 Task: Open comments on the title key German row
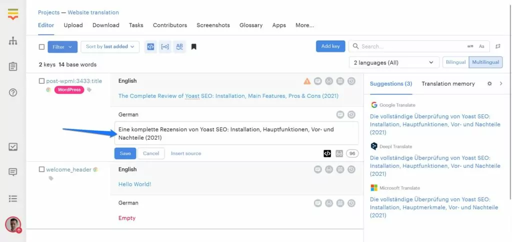[x=340, y=115]
